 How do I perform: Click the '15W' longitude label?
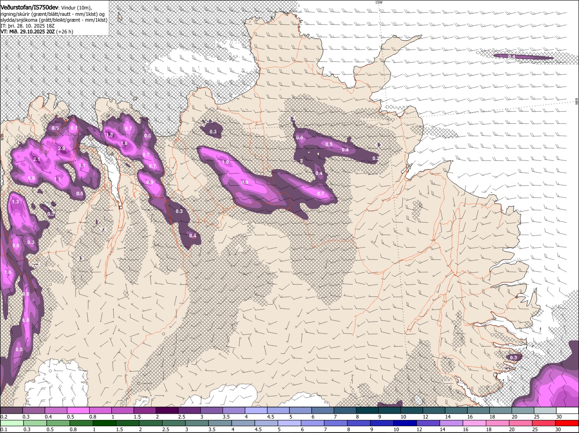(379, 2)
